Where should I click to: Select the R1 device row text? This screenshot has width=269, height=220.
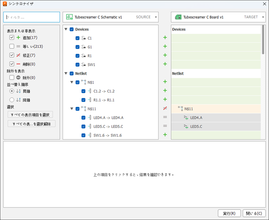point(90,56)
